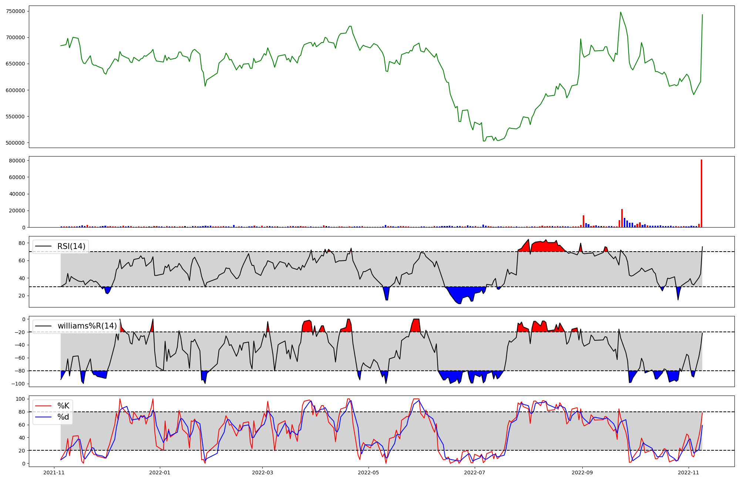Click the 500000 price axis label
The height and width of the screenshot is (481, 740).
(16, 143)
